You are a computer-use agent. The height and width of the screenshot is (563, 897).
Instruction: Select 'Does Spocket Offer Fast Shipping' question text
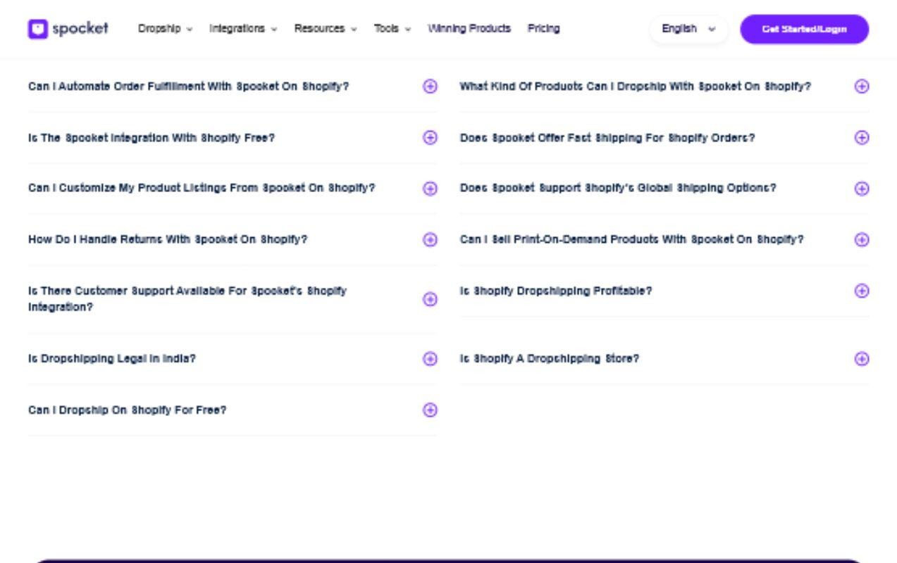pos(607,138)
